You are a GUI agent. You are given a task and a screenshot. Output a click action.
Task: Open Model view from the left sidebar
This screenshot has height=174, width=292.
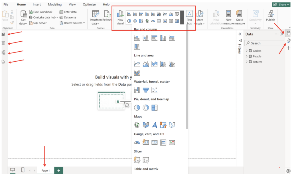point(3,52)
